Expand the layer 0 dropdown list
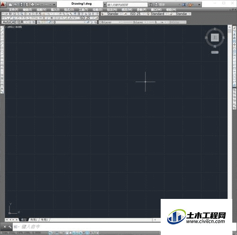The width and height of the screenshot is (237, 235). [x=85, y=22]
